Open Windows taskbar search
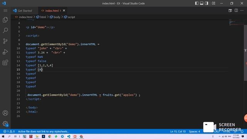The height and width of the screenshot is (139, 247). pos(9,136)
